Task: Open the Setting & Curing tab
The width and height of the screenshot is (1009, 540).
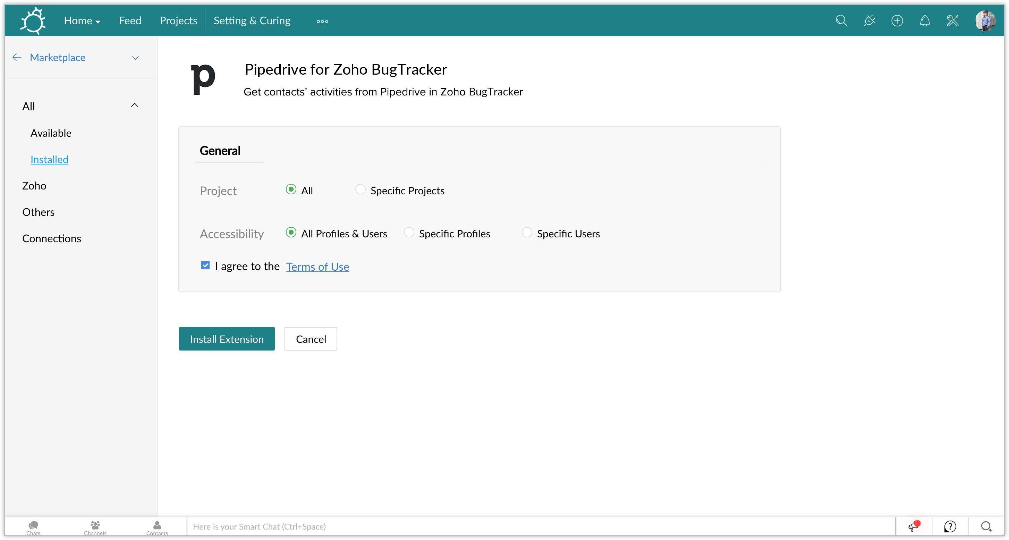Action: pyautogui.click(x=252, y=20)
